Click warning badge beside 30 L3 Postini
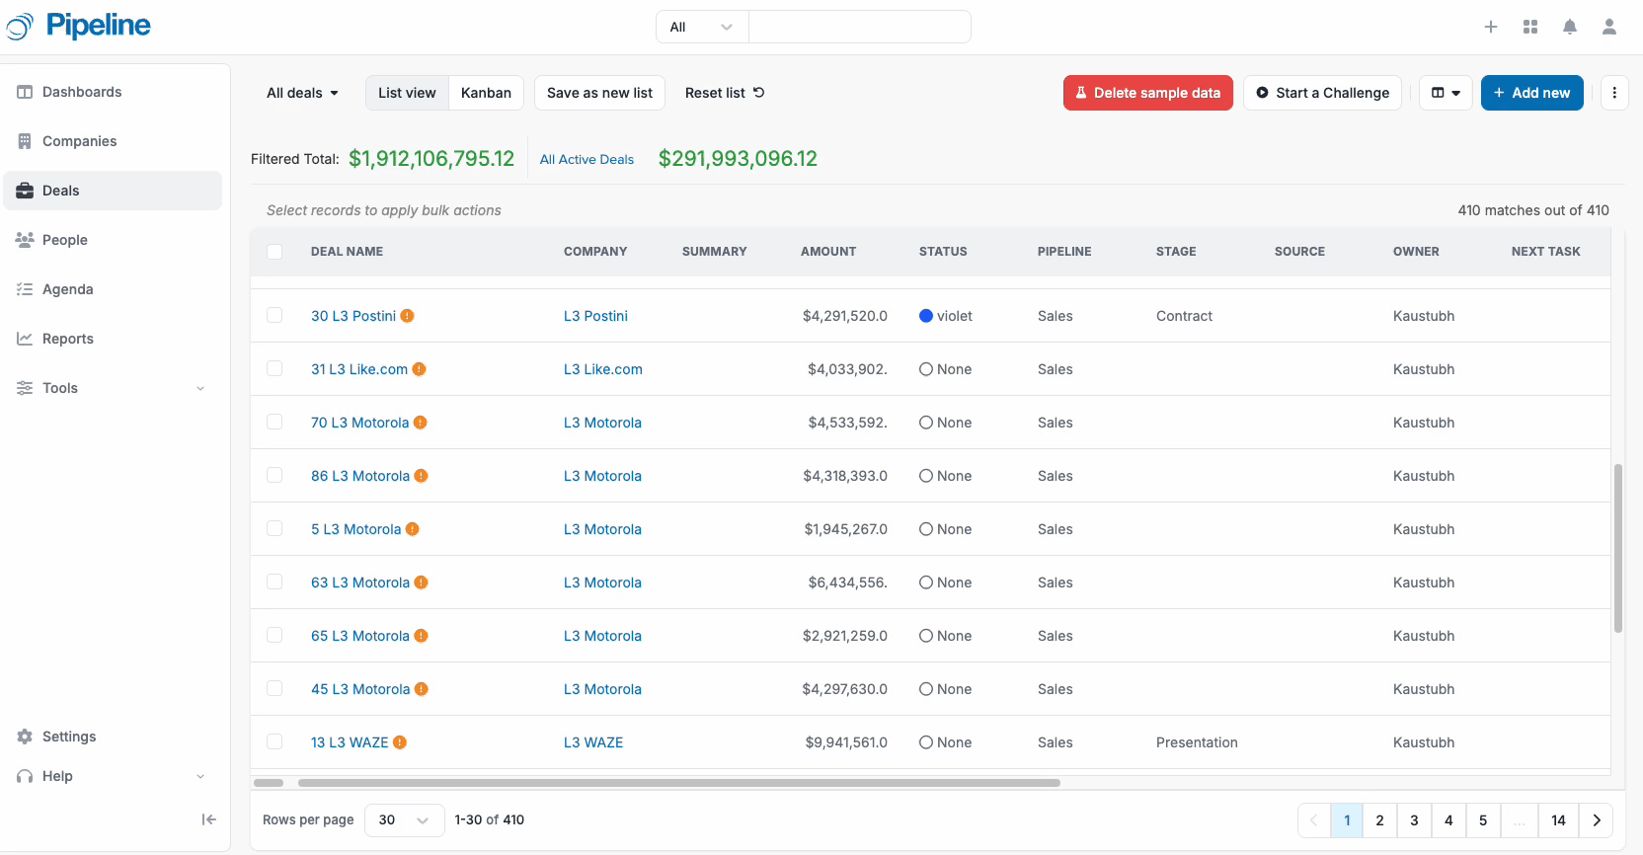Screen dimensions: 1643x855 point(407,316)
